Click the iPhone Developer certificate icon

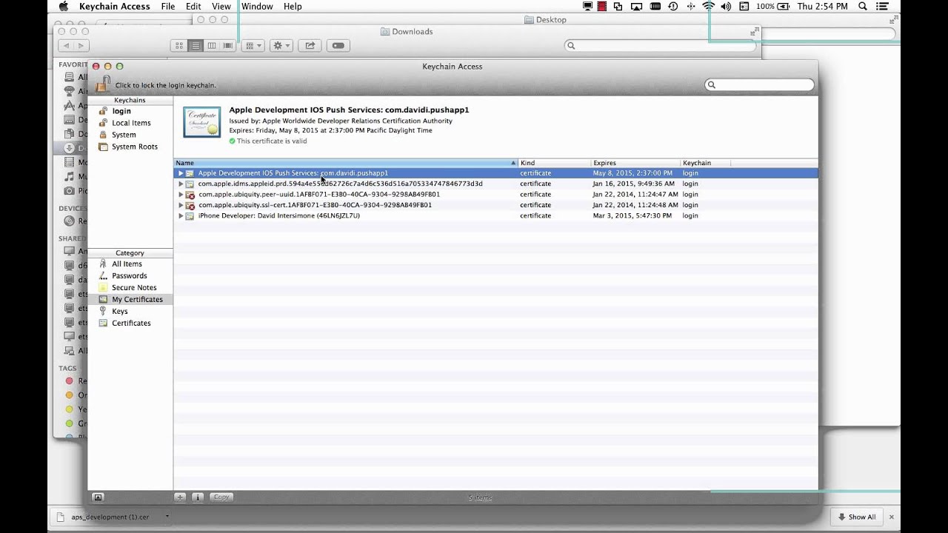(190, 216)
